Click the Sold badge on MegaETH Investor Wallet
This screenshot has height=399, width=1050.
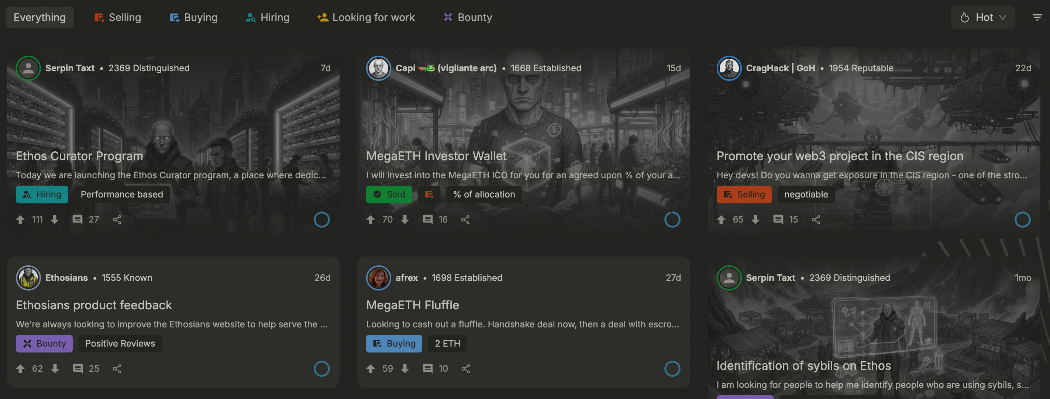pos(389,195)
